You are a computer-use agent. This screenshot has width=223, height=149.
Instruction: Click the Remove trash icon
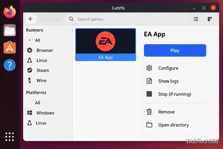click(149, 112)
